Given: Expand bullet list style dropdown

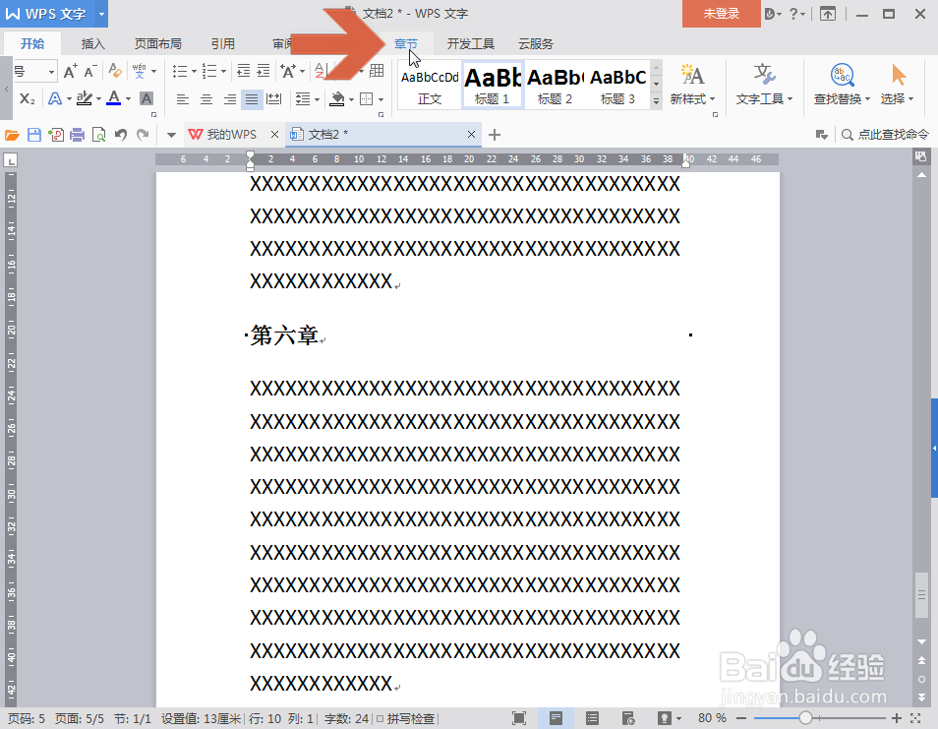Looking at the screenshot, I should coord(194,72).
